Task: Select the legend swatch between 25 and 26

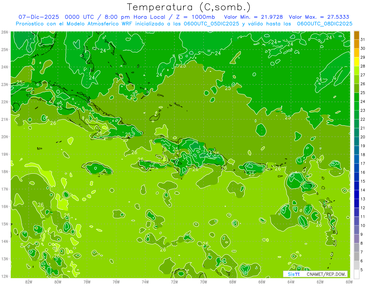Action: [356, 88]
